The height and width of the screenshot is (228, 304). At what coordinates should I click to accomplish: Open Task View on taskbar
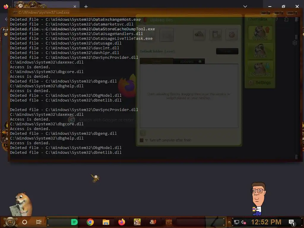pyautogui.click(x=39, y=222)
